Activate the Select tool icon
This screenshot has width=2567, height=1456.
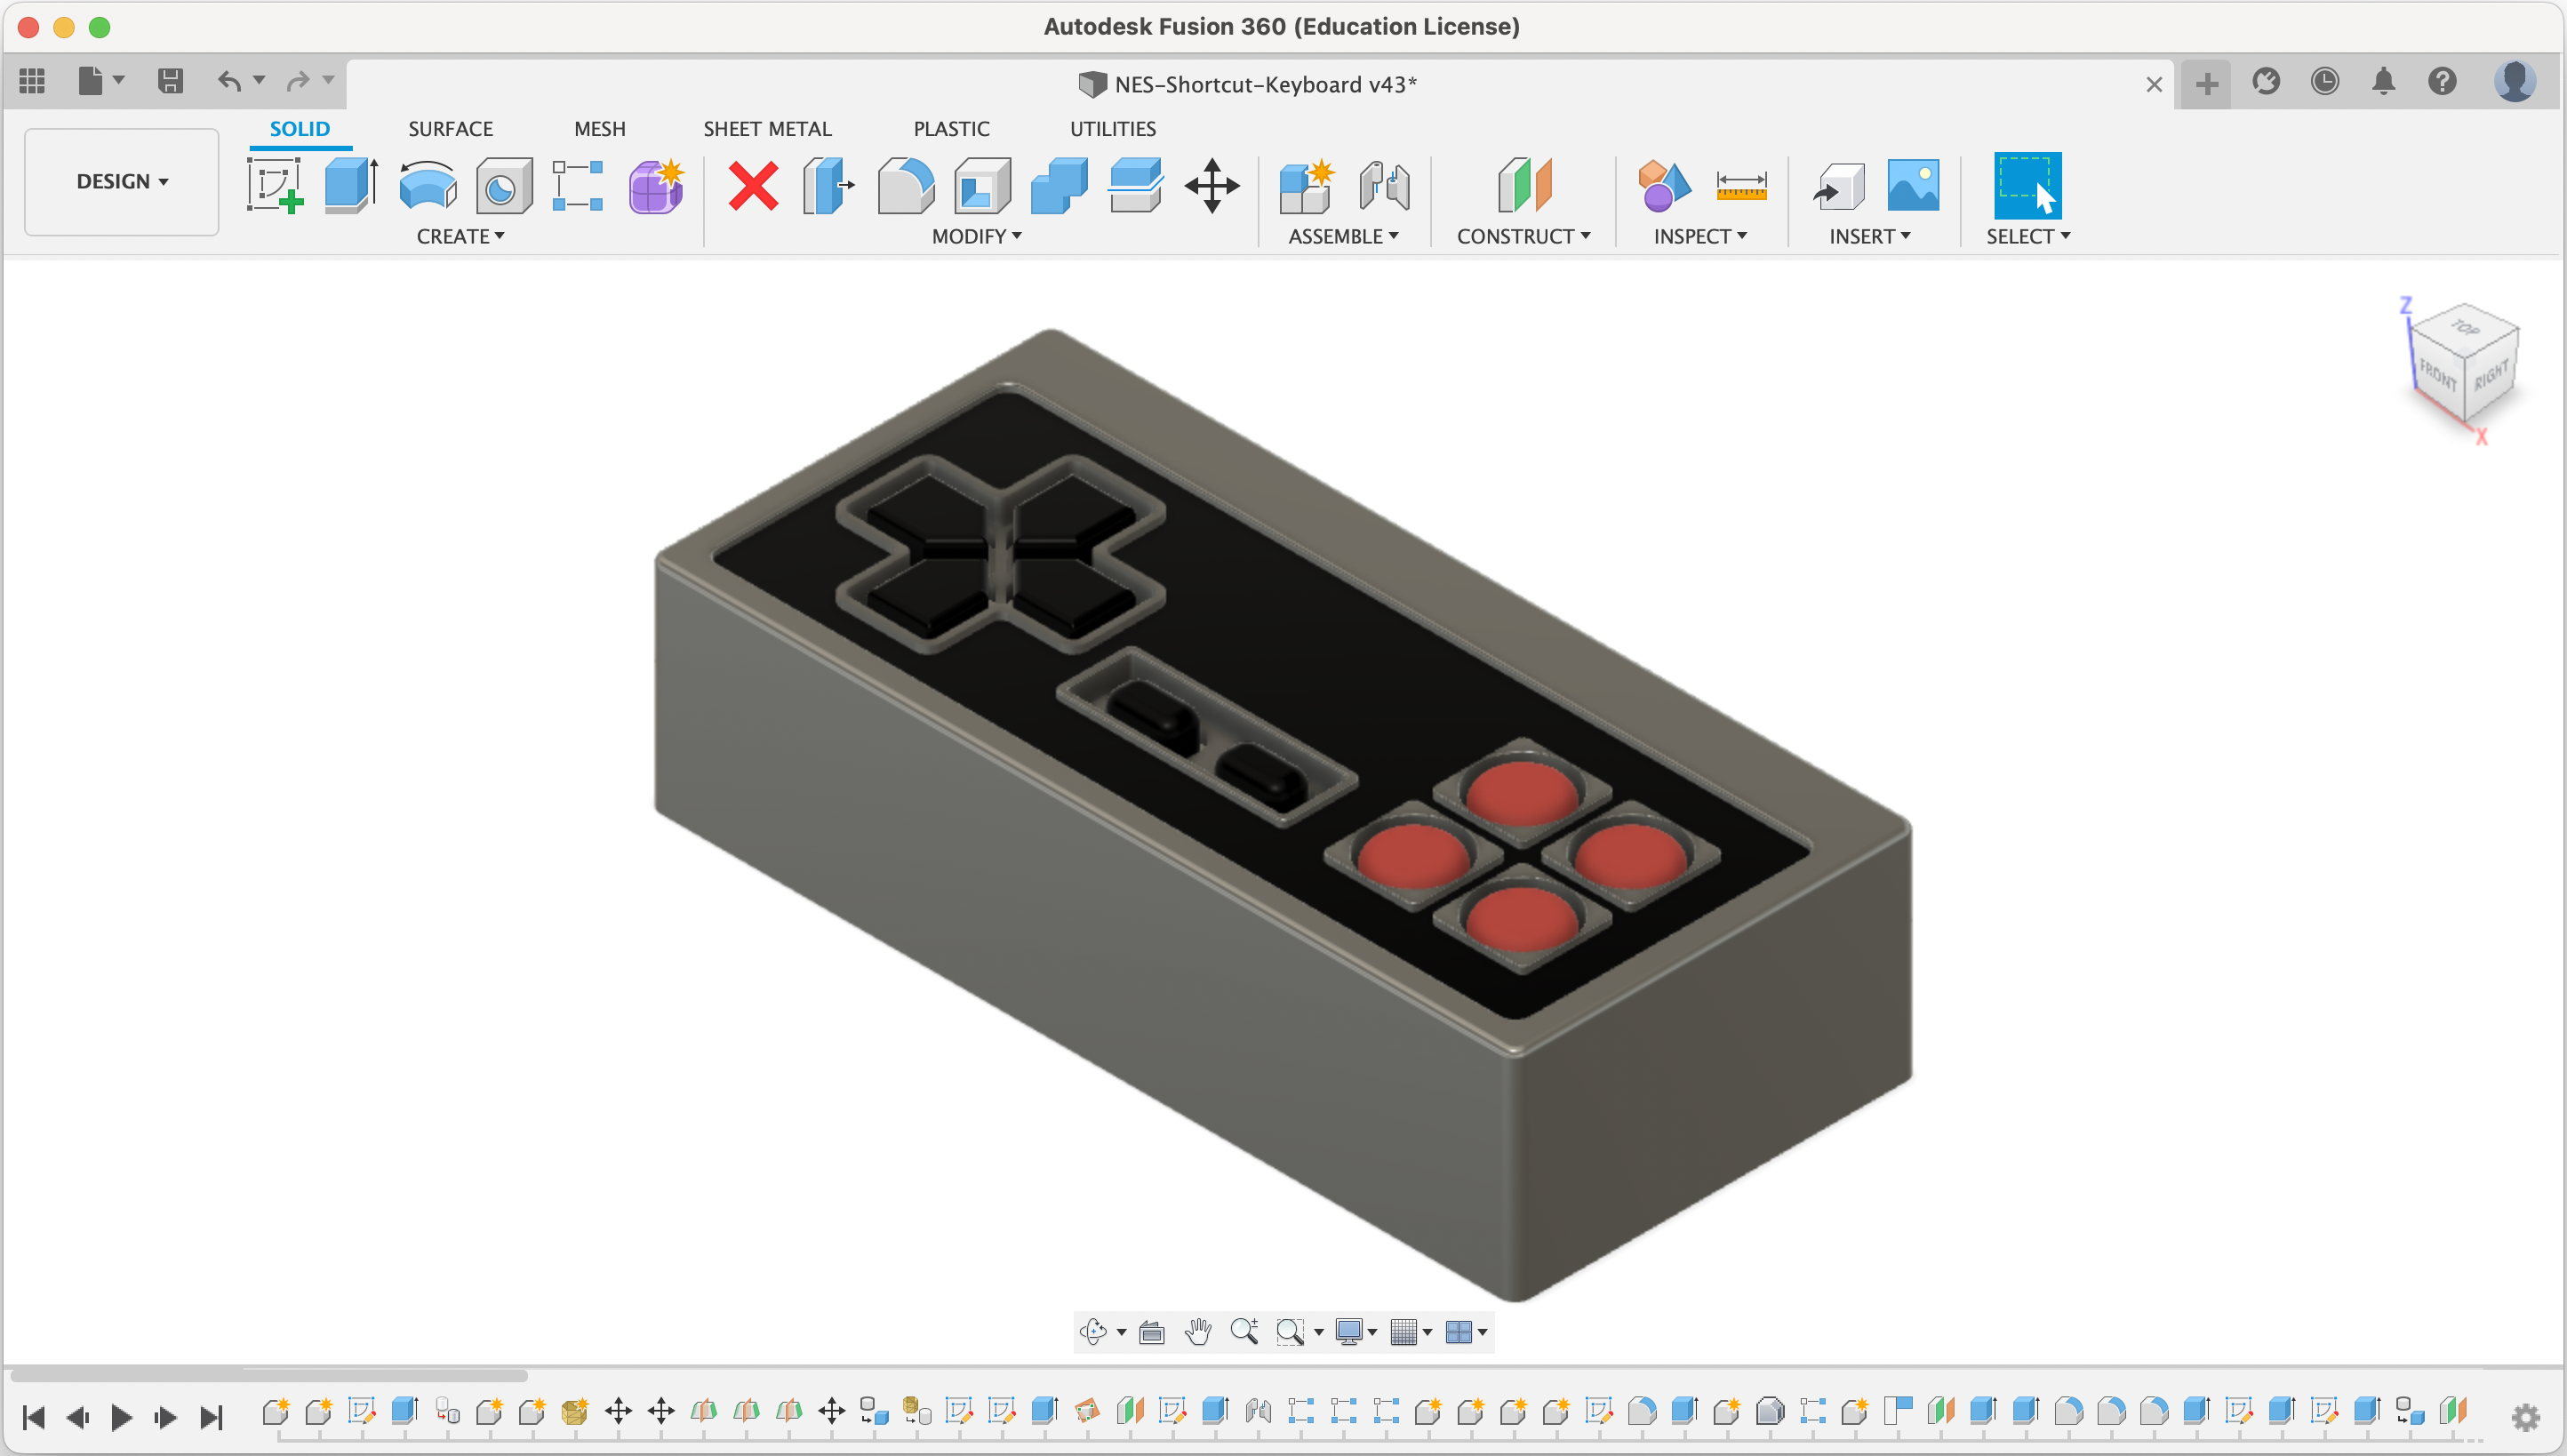[2027, 185]
